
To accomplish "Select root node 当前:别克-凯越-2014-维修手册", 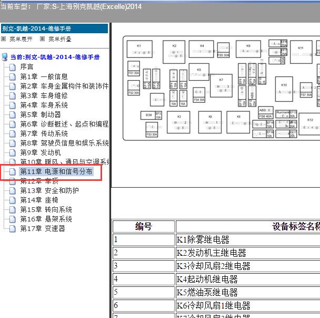I will (55, 57).
